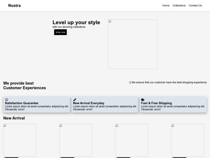Select the New Arrival Everyday heading
Screen dimensions: 210x158
pos(89,103)
